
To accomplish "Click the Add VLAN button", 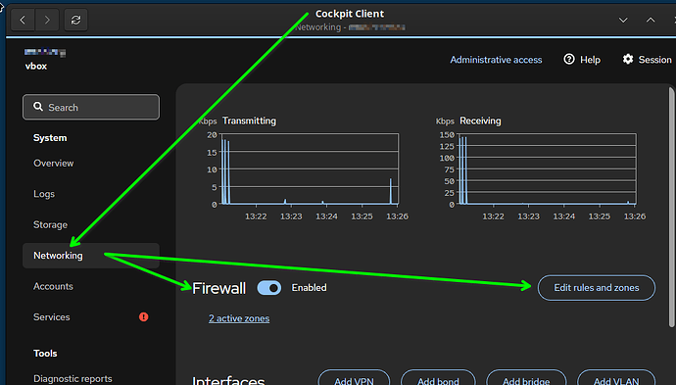I will [x=616, y=378].
